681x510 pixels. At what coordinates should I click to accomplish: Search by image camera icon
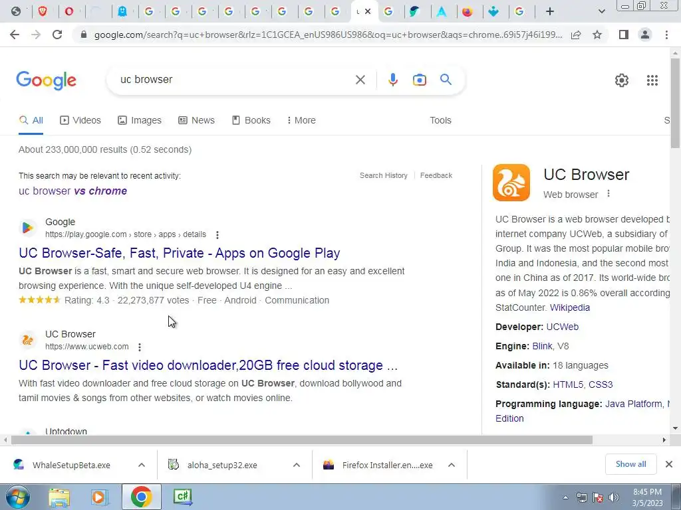pyautogui.click(x=419, y=80)
